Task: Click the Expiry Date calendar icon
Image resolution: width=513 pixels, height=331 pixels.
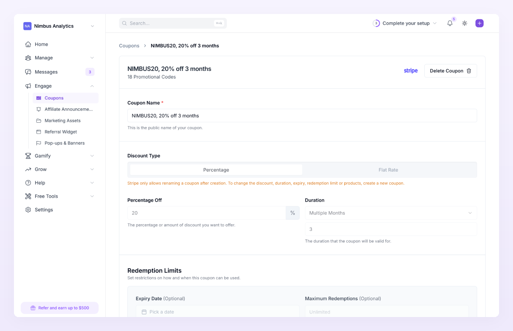Action: 144,312
